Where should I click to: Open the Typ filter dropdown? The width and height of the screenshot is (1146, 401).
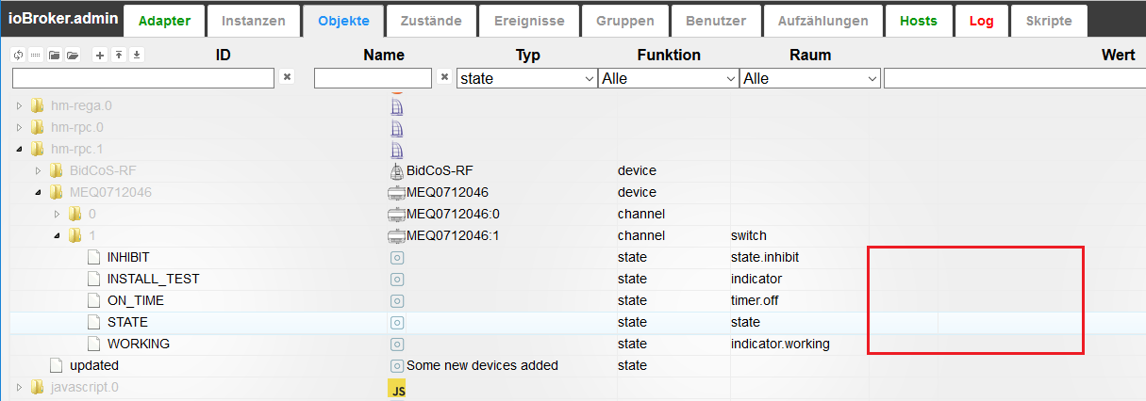pyautogui.click(x=526, y=79)
